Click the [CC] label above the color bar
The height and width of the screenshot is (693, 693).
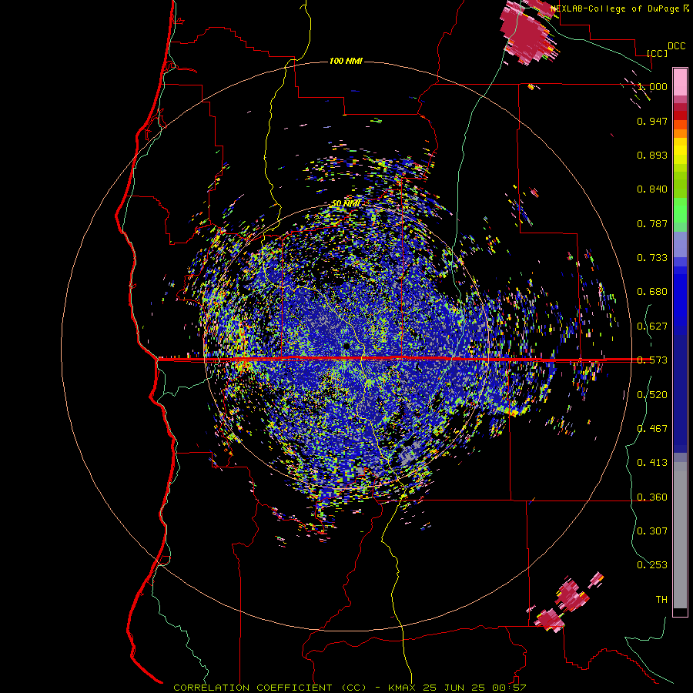[657, 53]
